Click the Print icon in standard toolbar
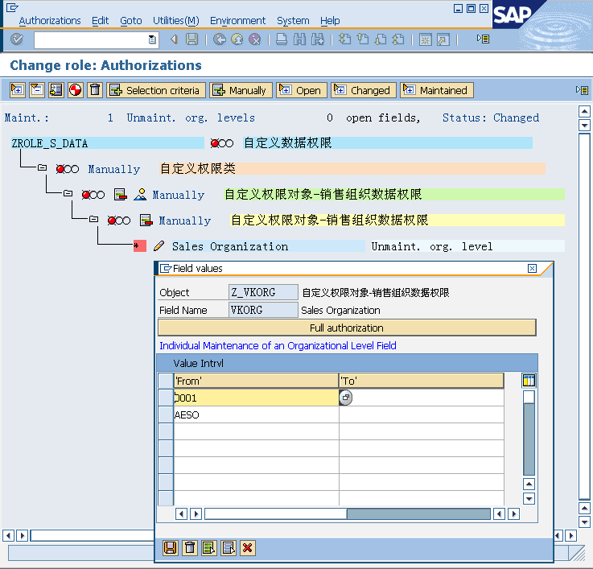 point(282,39)
